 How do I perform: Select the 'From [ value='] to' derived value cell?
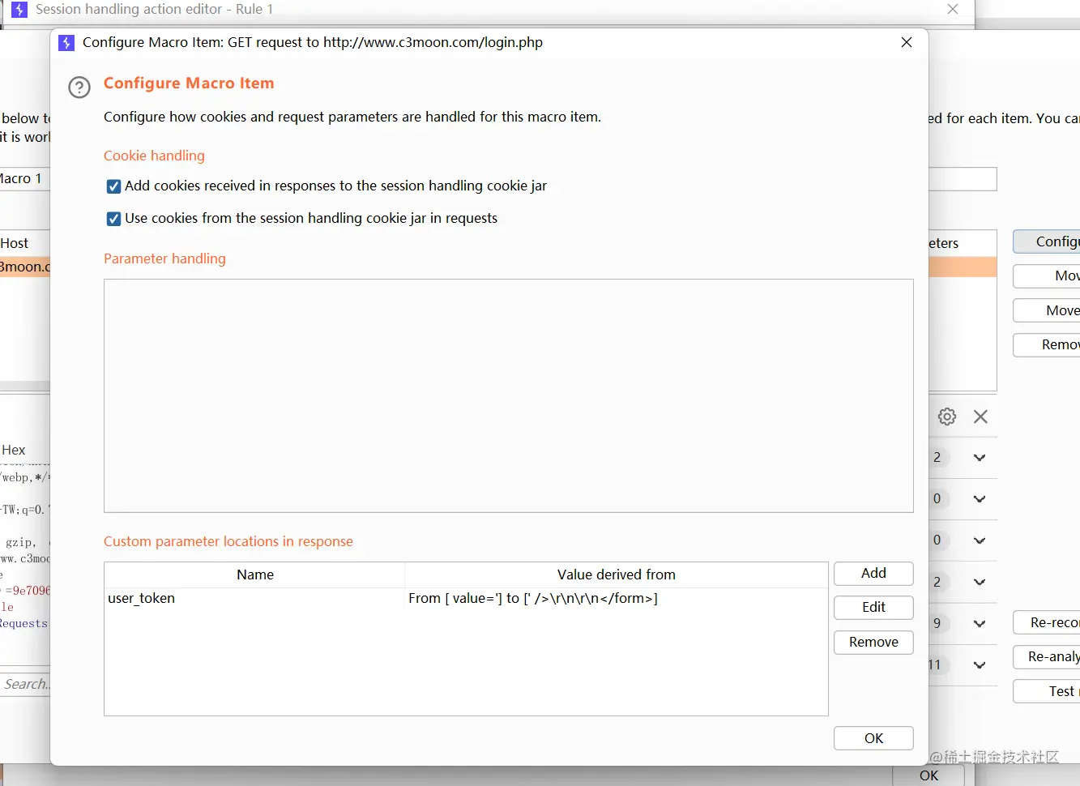click(x=616, y=598)
